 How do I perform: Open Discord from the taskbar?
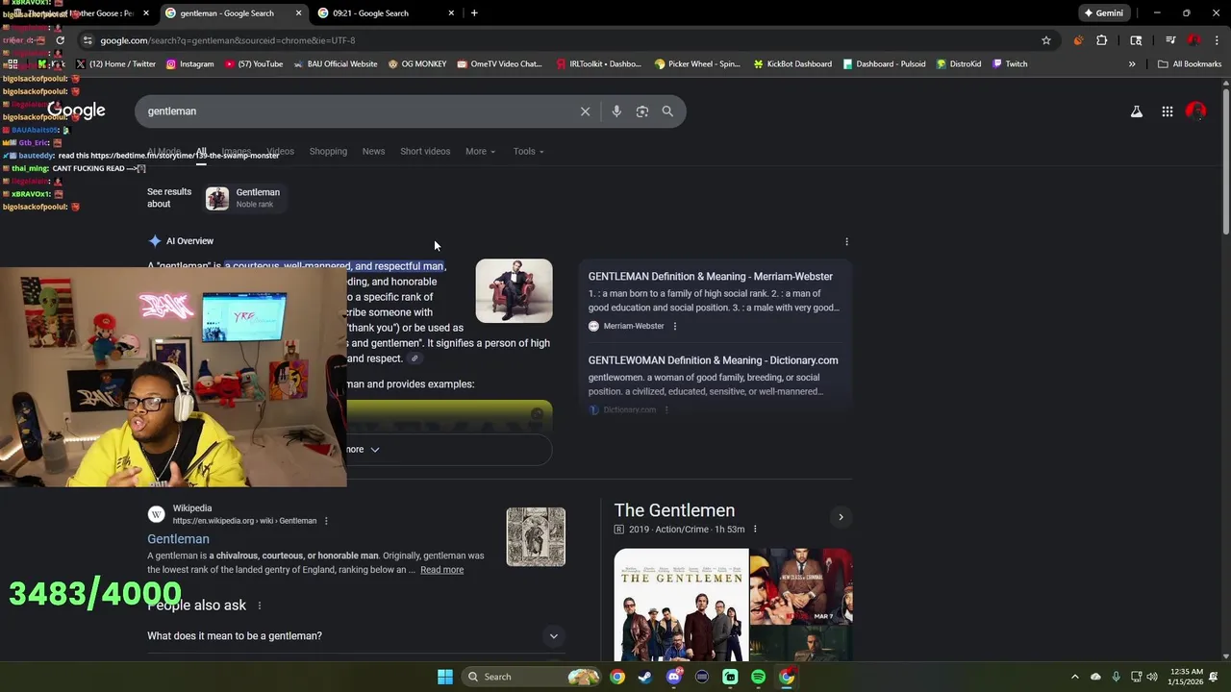674,677
